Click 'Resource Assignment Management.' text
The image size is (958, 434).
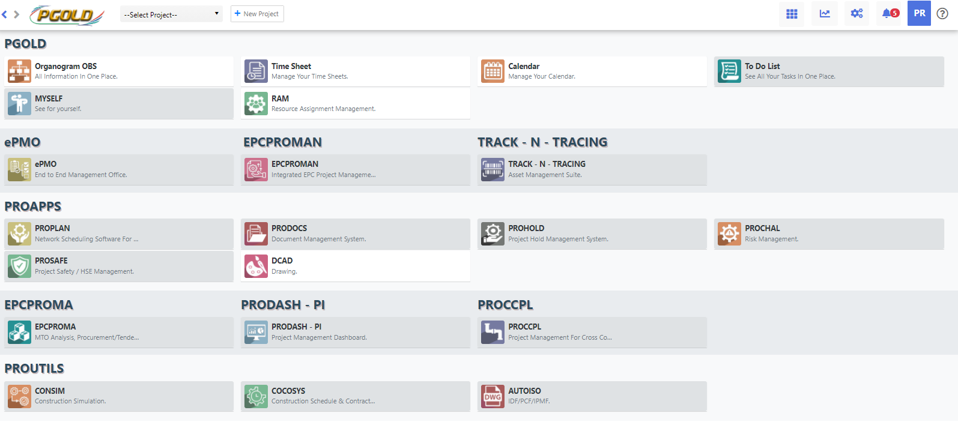pyautogui.click(x=323, y=109)
